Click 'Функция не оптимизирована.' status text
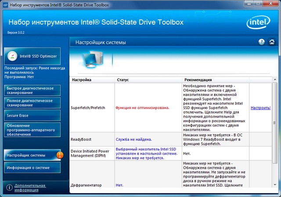 tap(142, 108)
